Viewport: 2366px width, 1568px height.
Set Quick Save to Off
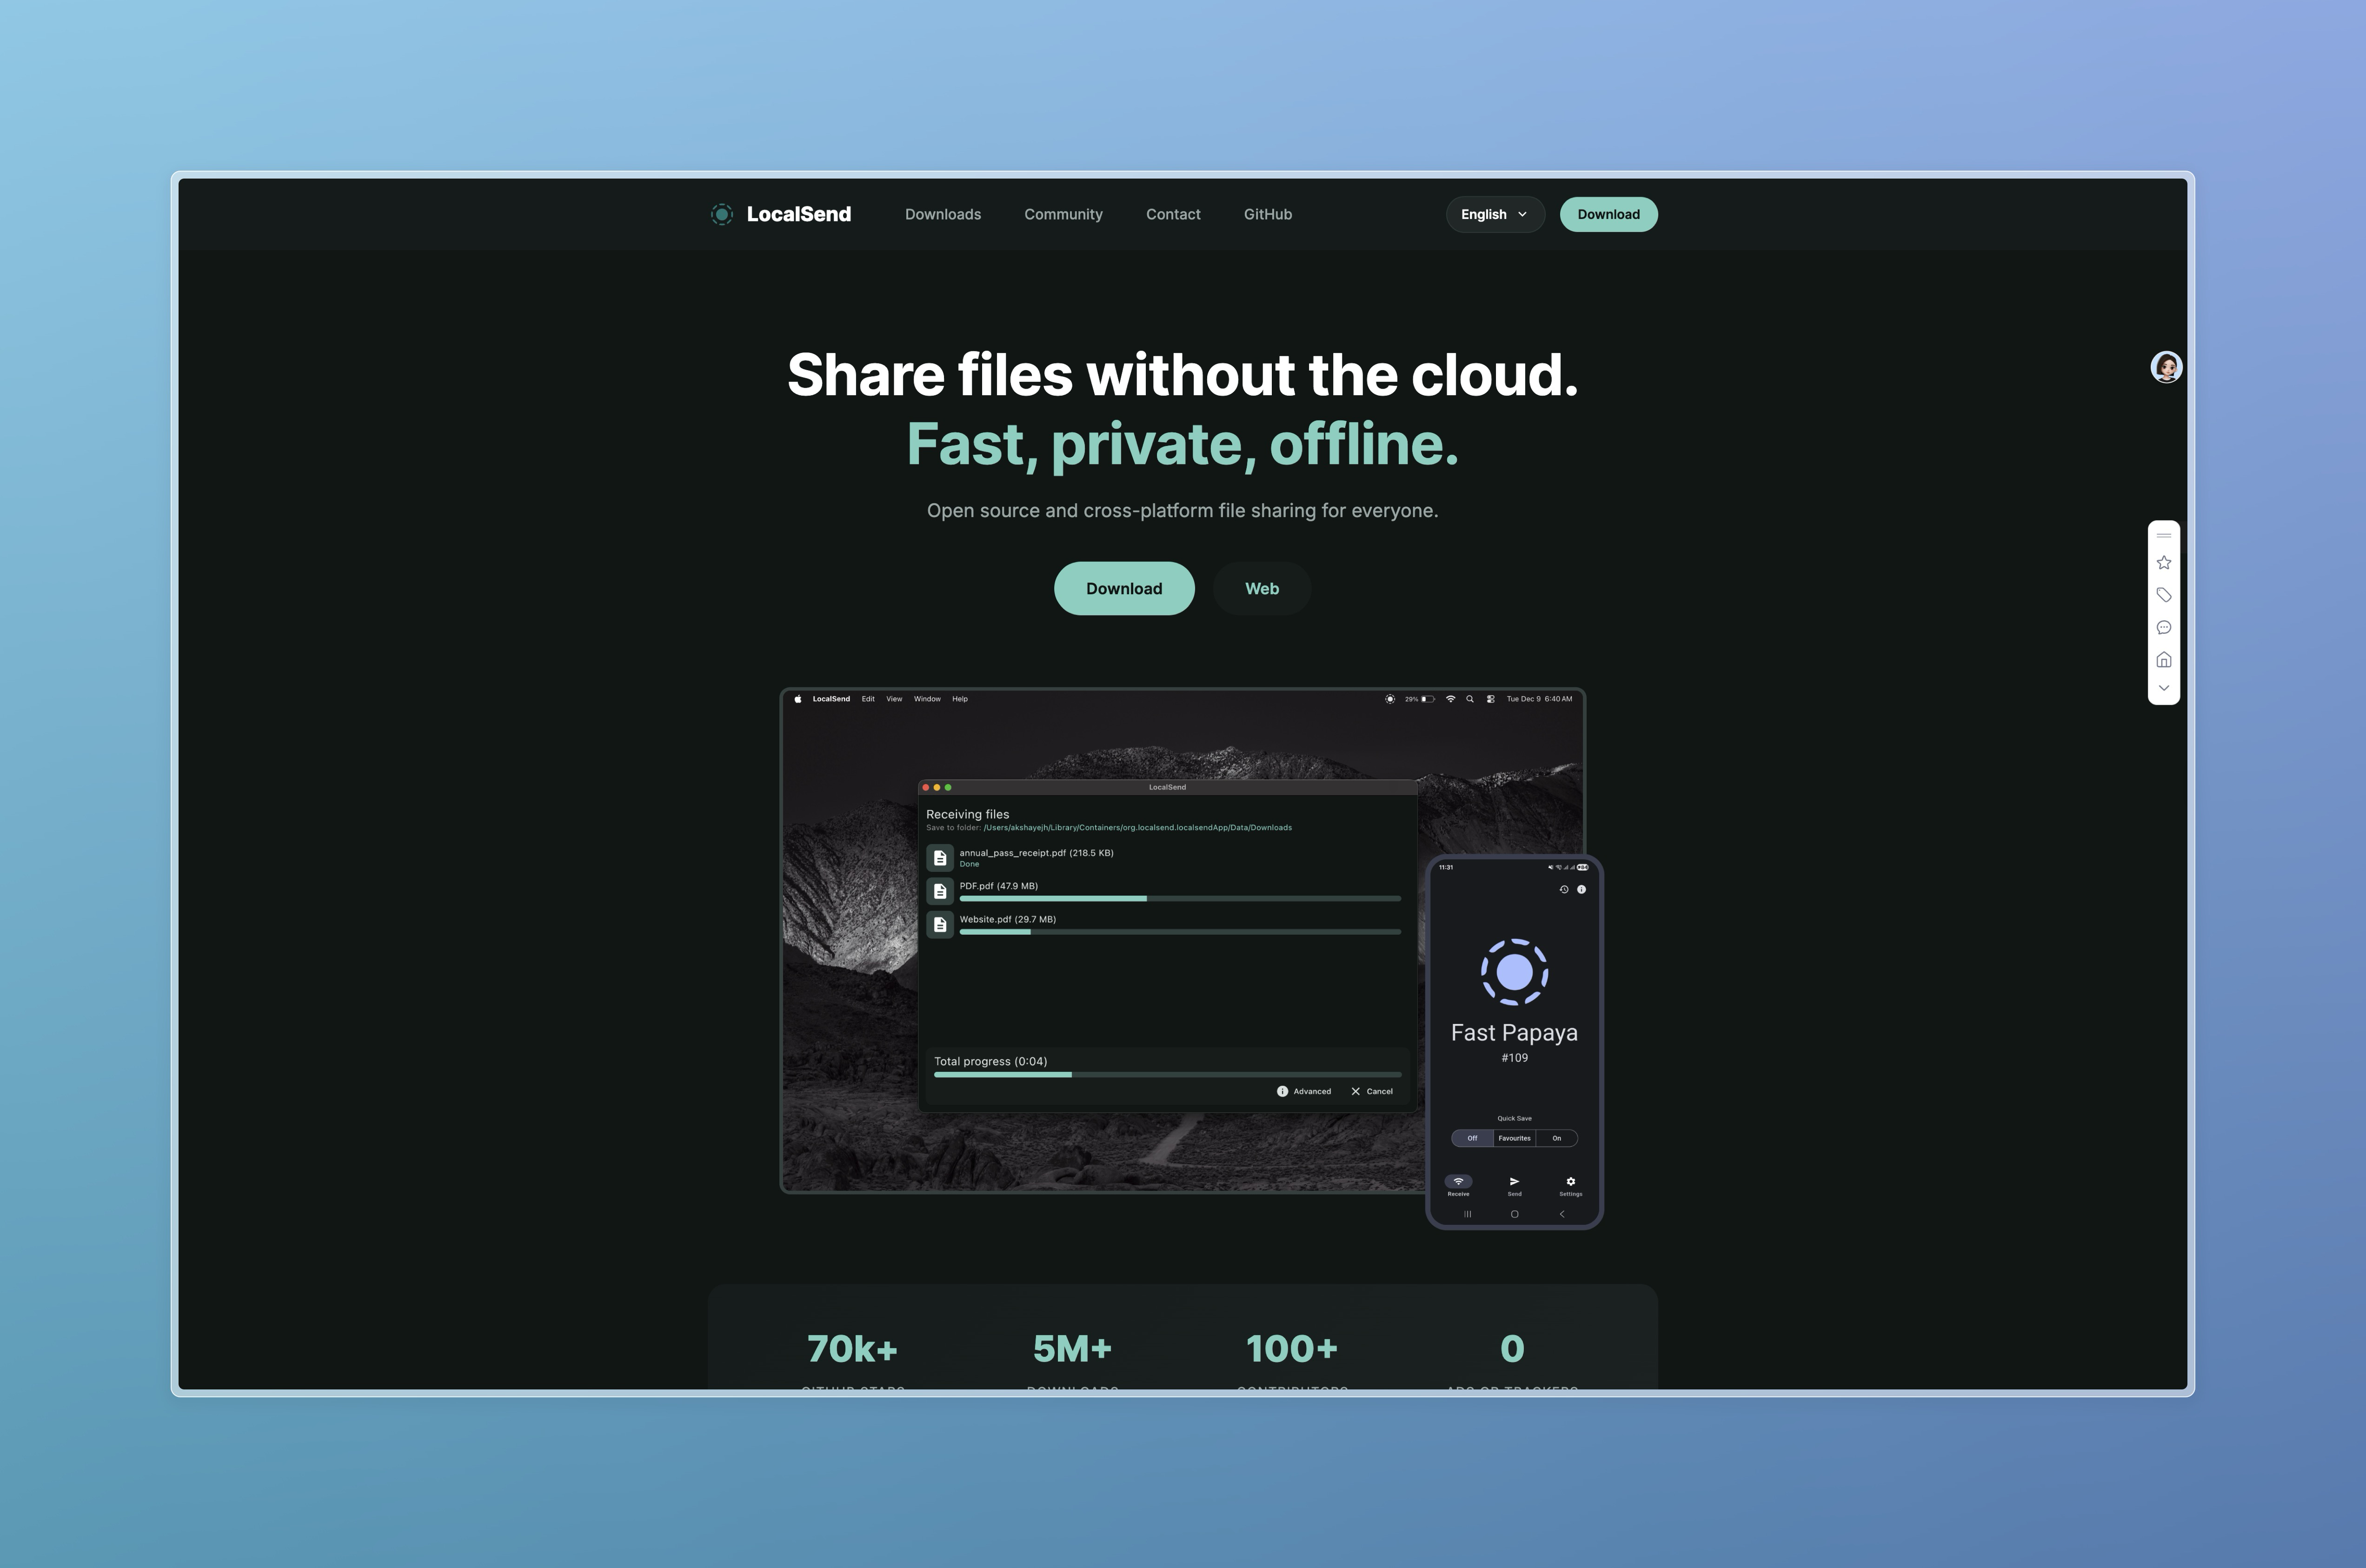pyautogui.click(x=1472, y=1138)
